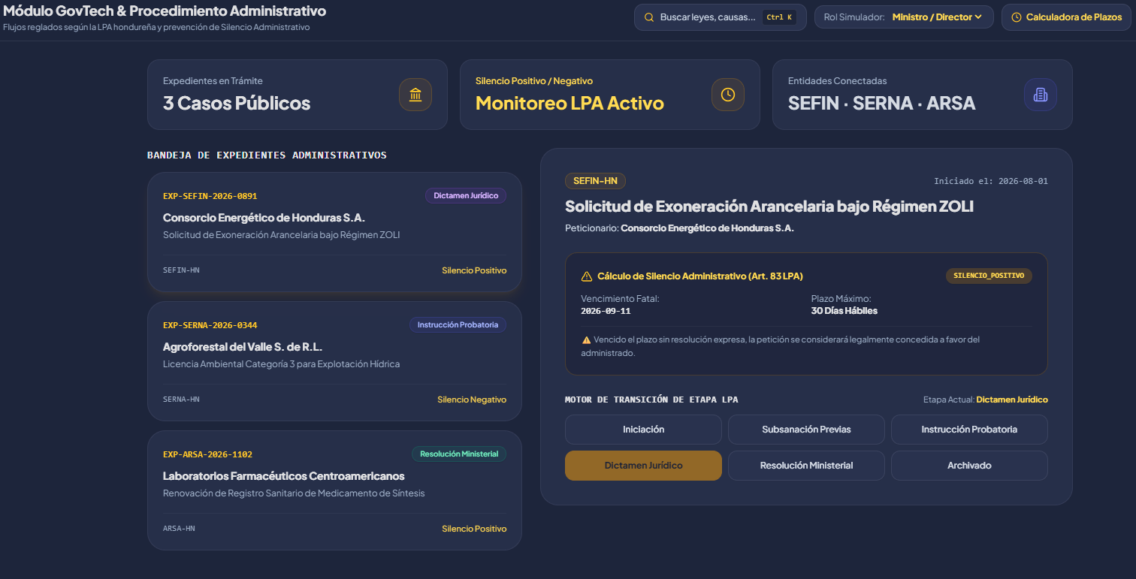Image resolution: width=1136 pixels, height=579 pixels.
Task: Open the Rol Simulador Ministro / Director dropdown
Action: 905,17
